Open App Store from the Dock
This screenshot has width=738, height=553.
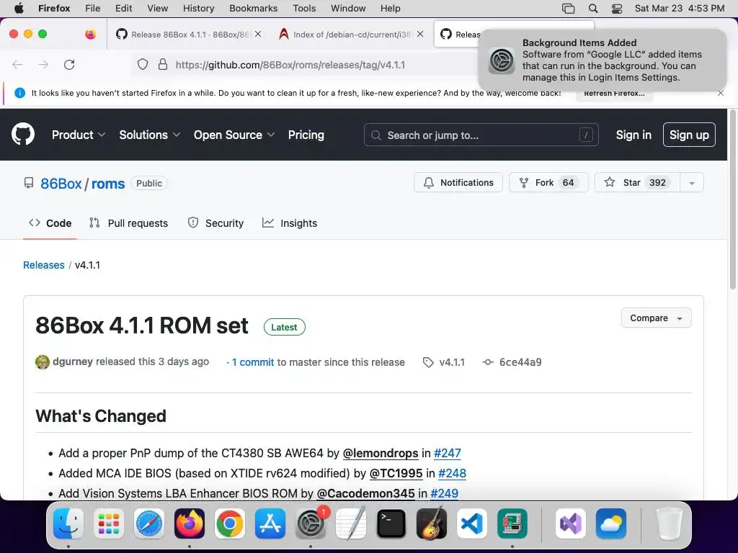click(x=270, y=523)
